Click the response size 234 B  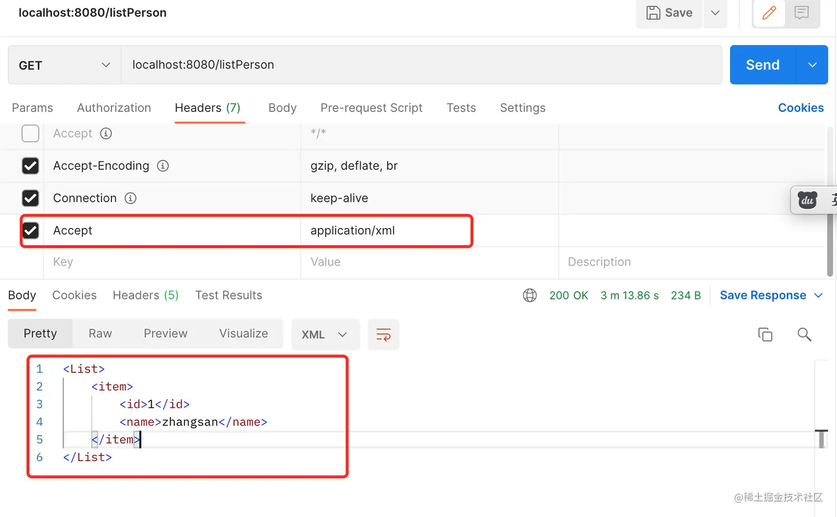(686, 296)
